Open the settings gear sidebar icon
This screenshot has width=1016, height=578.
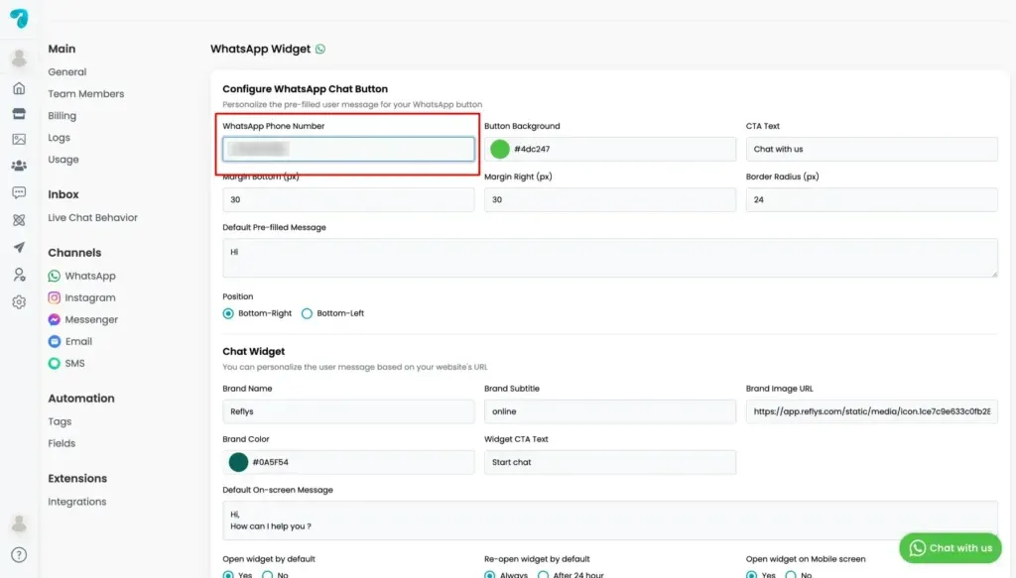19,301
